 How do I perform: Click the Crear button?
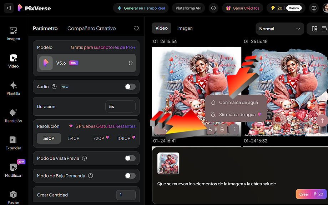tap(311, 194)
